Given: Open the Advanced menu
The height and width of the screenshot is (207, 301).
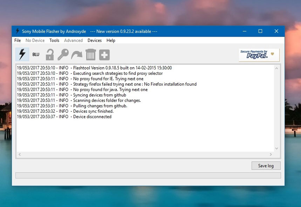Looking at the screenshot, I should (73, 40).
